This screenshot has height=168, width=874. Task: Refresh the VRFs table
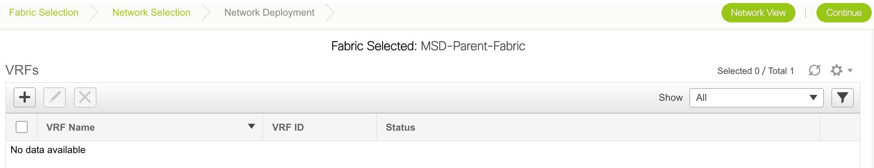pos(815,70)
